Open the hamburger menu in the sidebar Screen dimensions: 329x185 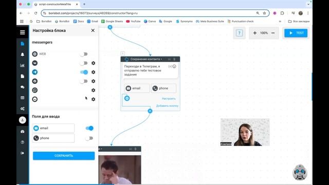23,32
